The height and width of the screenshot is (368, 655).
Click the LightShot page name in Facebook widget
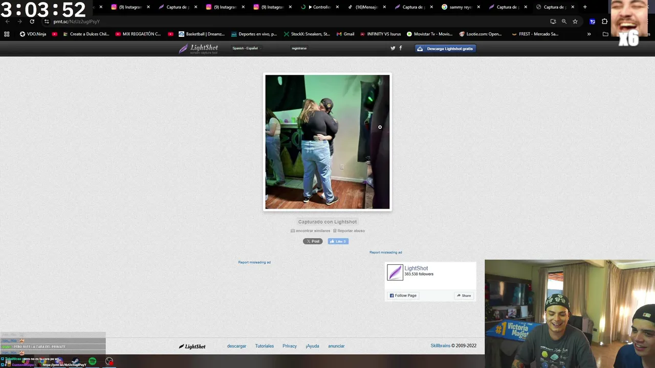[416, 268]
